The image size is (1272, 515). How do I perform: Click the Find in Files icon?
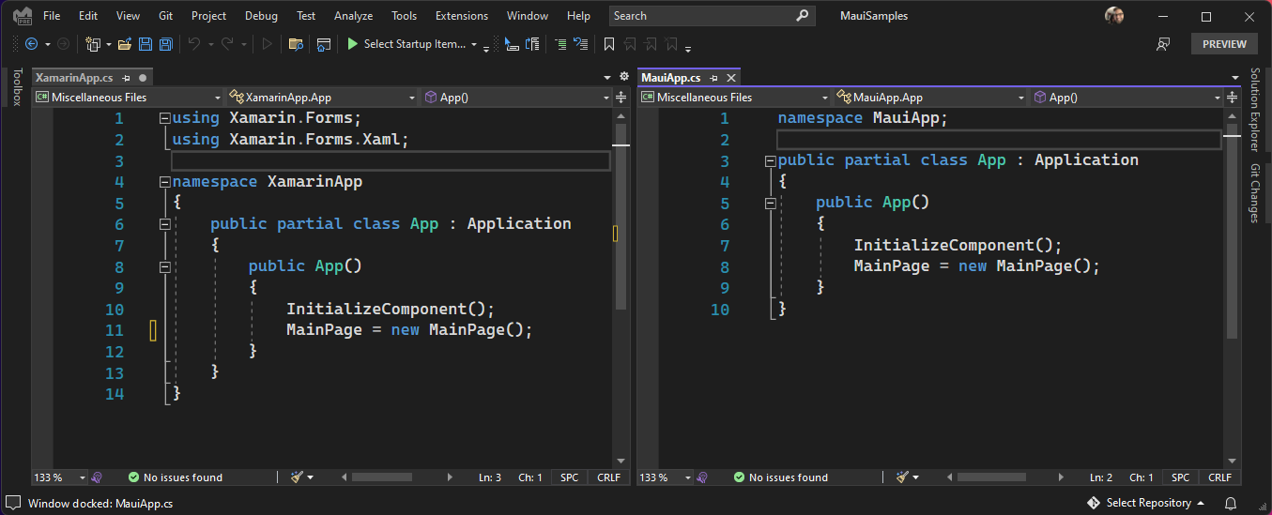point(296,44)
